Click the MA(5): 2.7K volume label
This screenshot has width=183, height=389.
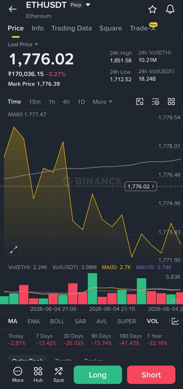[x=116, y=267]
